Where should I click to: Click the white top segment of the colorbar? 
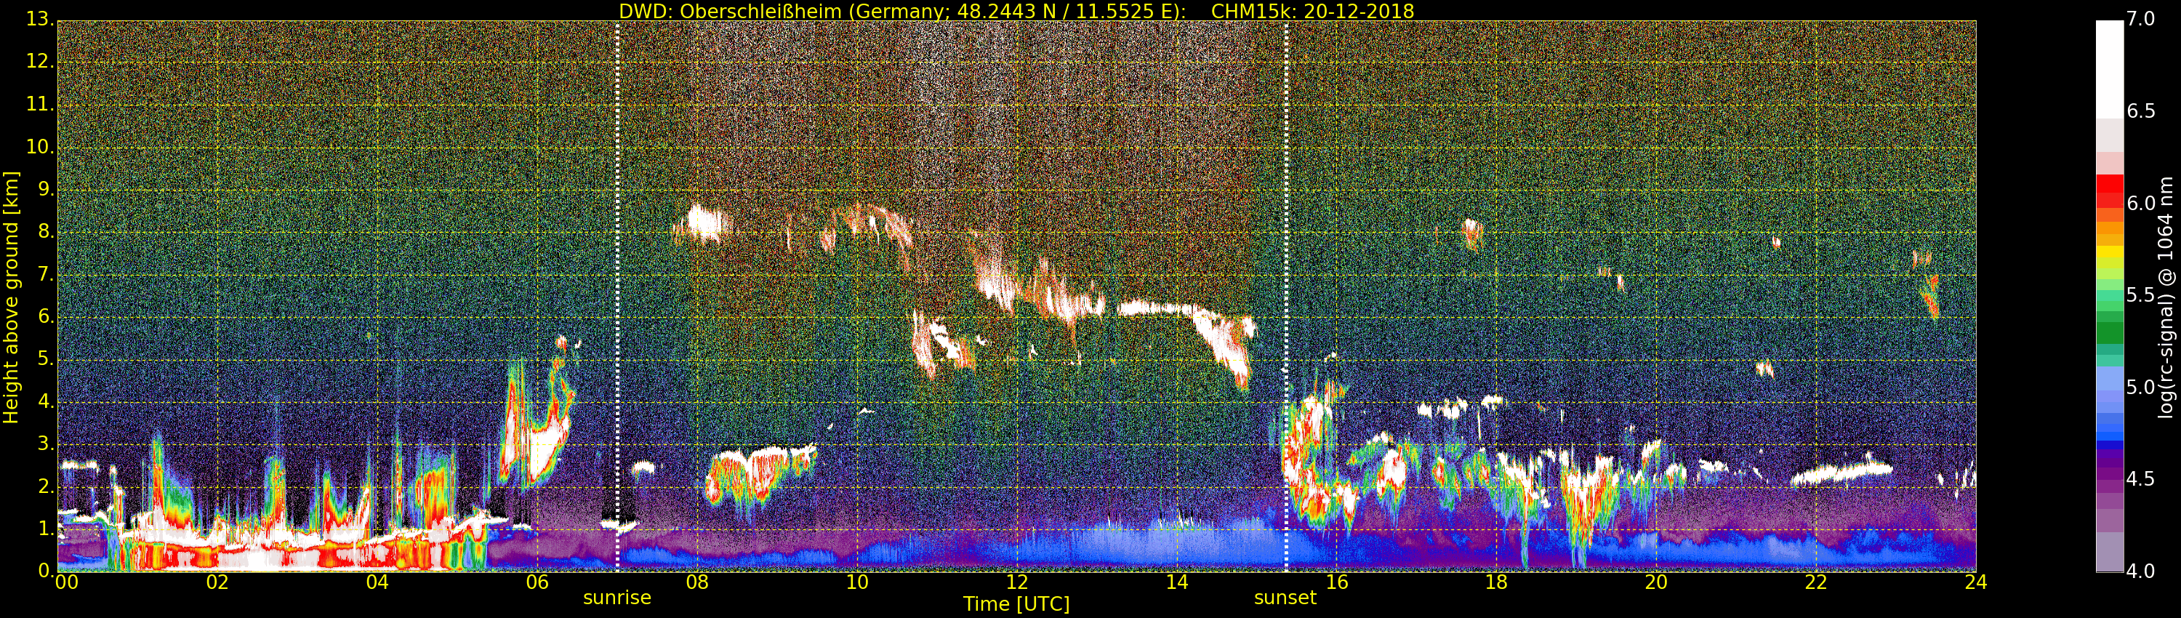point(2109,69)
